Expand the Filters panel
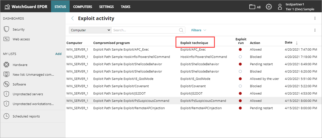Image resolution: width=322 pixels, height=138 pixels. pyautogui.click(x=198, y=30)
